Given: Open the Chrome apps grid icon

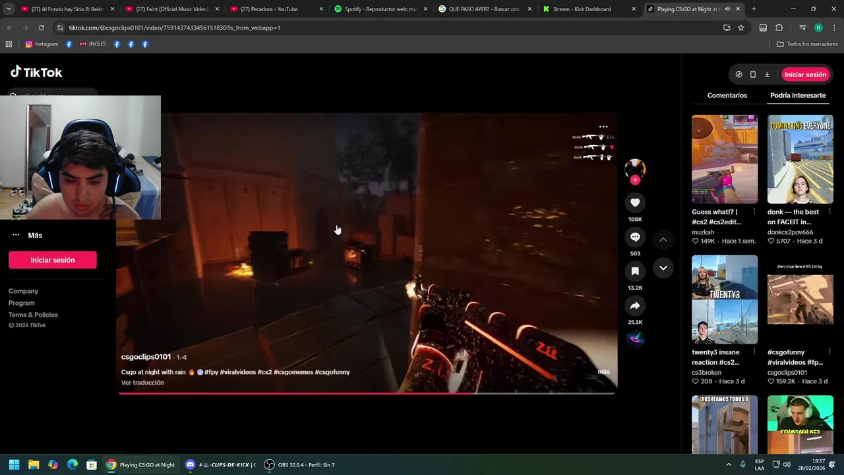Looking at the screenshot, I should tap(9, 44).
